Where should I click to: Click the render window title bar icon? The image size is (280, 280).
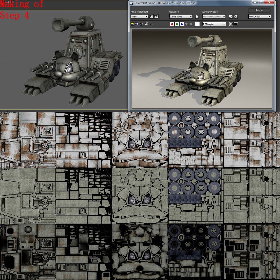point(132,3)
